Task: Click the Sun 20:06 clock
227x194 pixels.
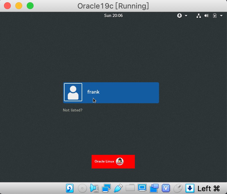Action: pos(113,16)
